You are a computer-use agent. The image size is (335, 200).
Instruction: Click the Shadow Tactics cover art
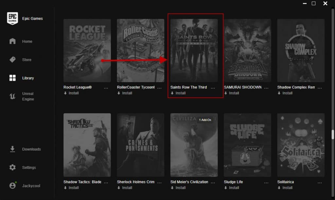point(87,145)
